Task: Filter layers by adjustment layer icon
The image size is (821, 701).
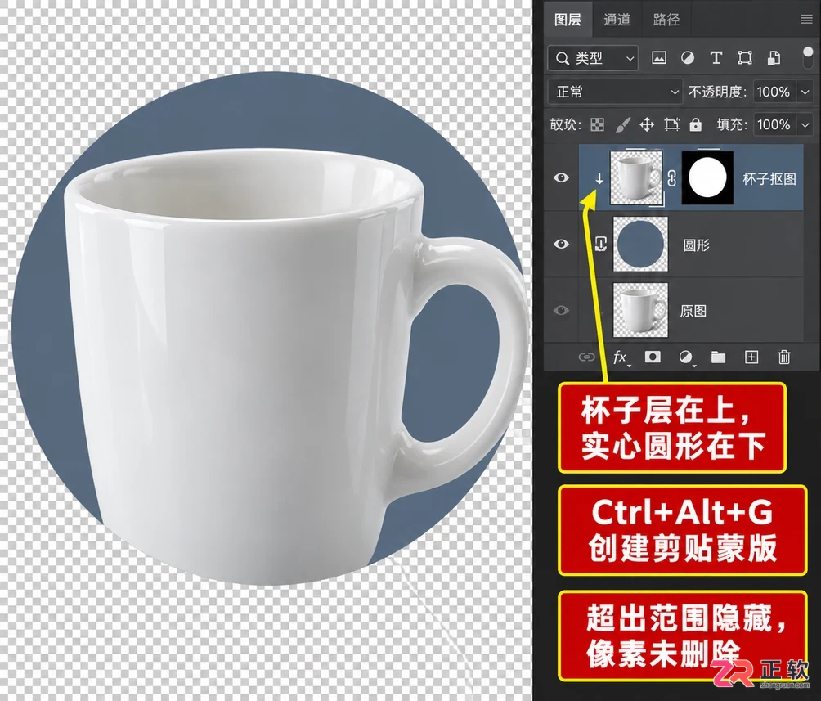Action: coord(688,57)
